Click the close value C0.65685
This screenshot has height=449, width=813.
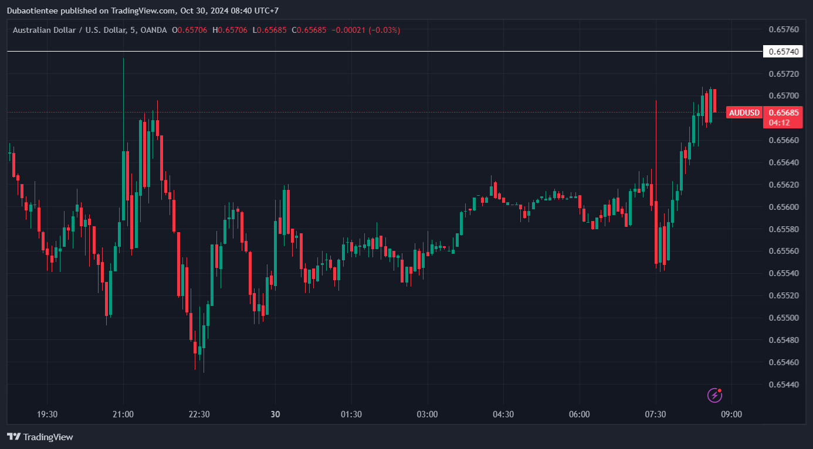coord(309,30)
